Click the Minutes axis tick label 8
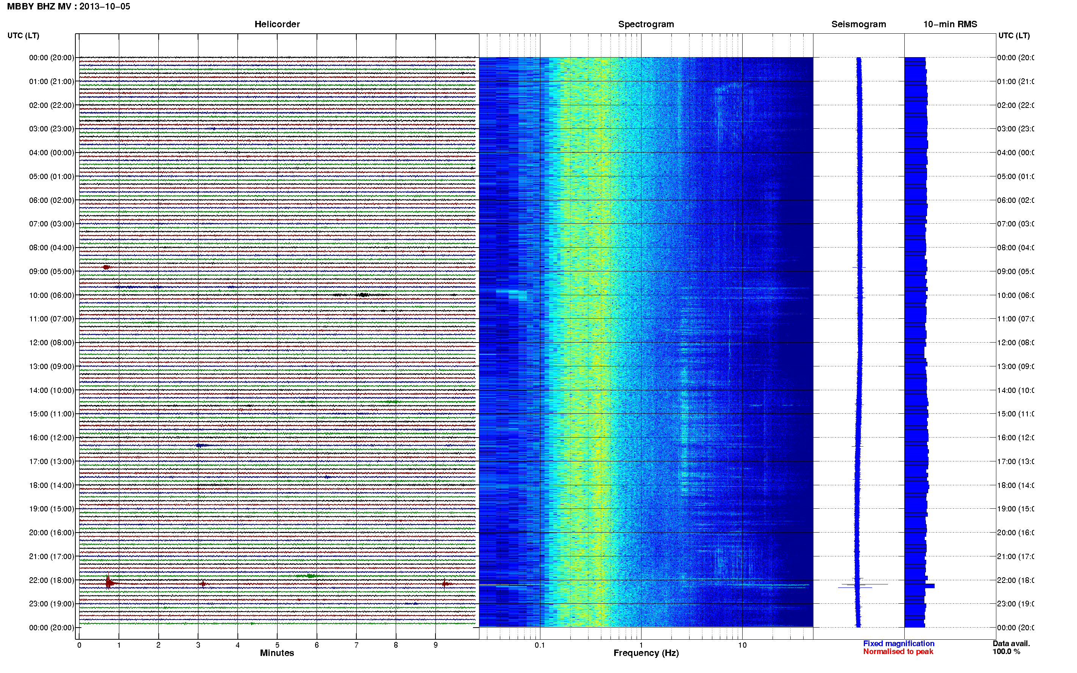The image size is (1077, 673). tap(396, 645)
